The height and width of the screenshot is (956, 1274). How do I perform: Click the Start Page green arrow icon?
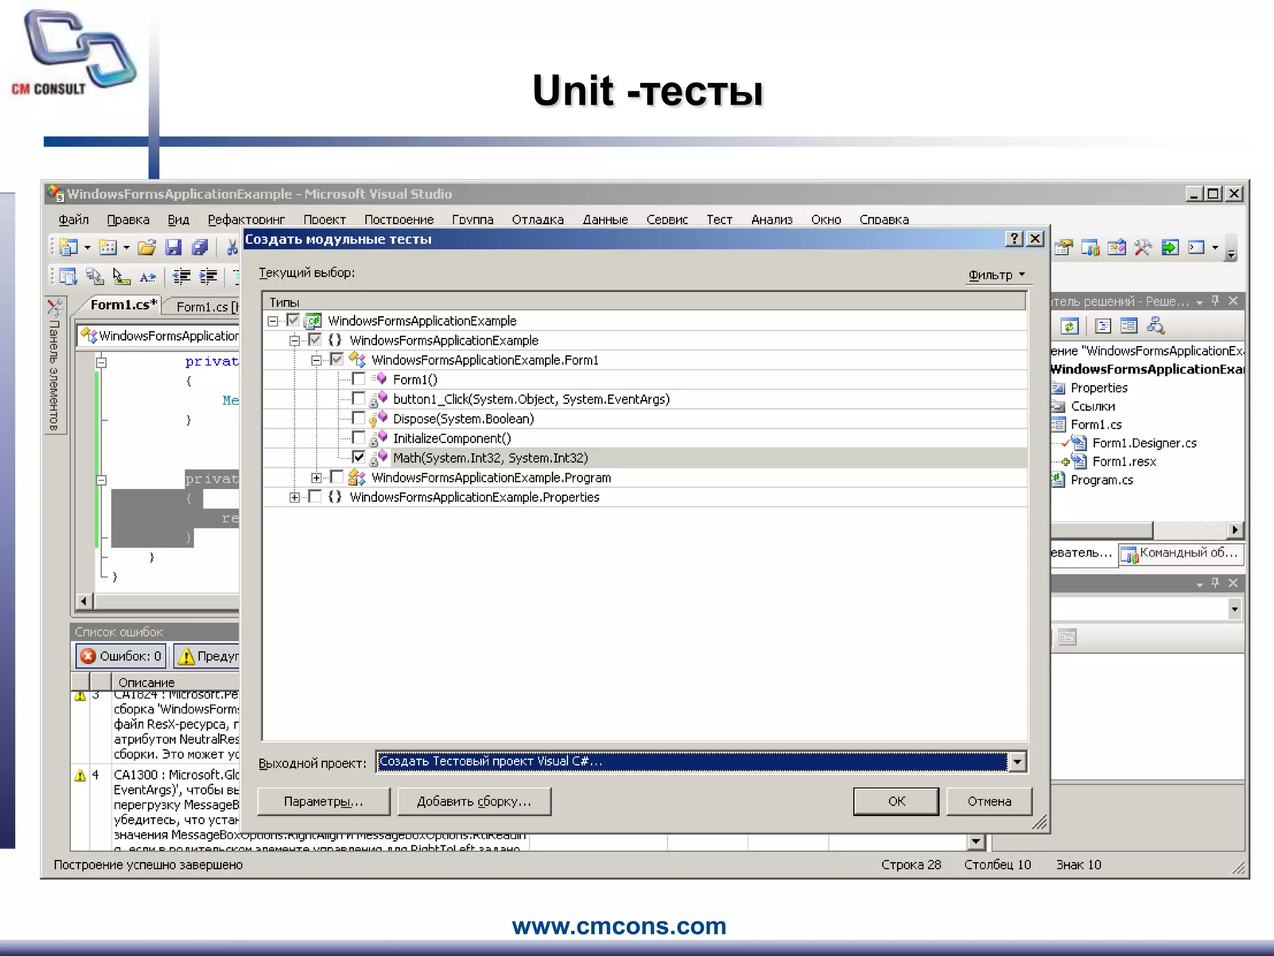(1169, 247)
